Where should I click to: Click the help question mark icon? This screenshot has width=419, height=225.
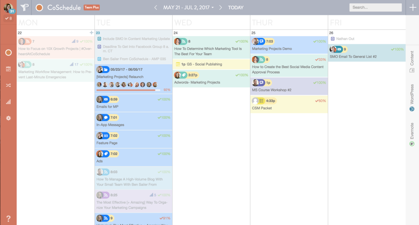coord(8,218)
